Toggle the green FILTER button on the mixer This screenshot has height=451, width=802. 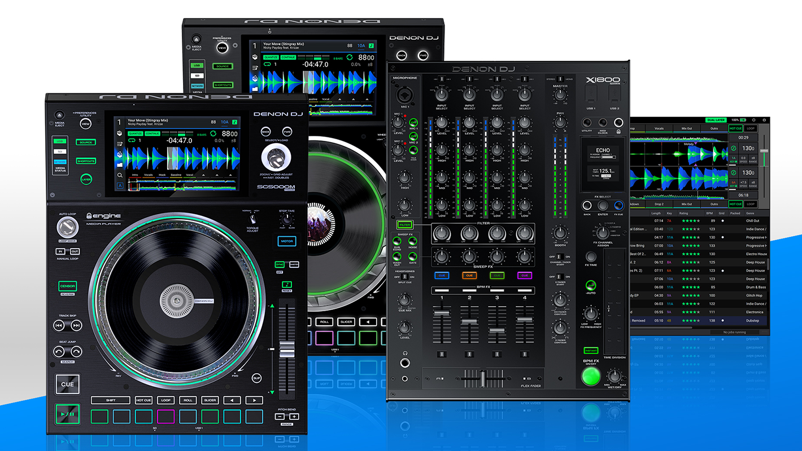[x=404, y=224]
